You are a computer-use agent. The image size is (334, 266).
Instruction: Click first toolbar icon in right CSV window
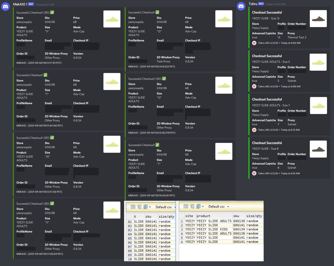click(186, 206)
